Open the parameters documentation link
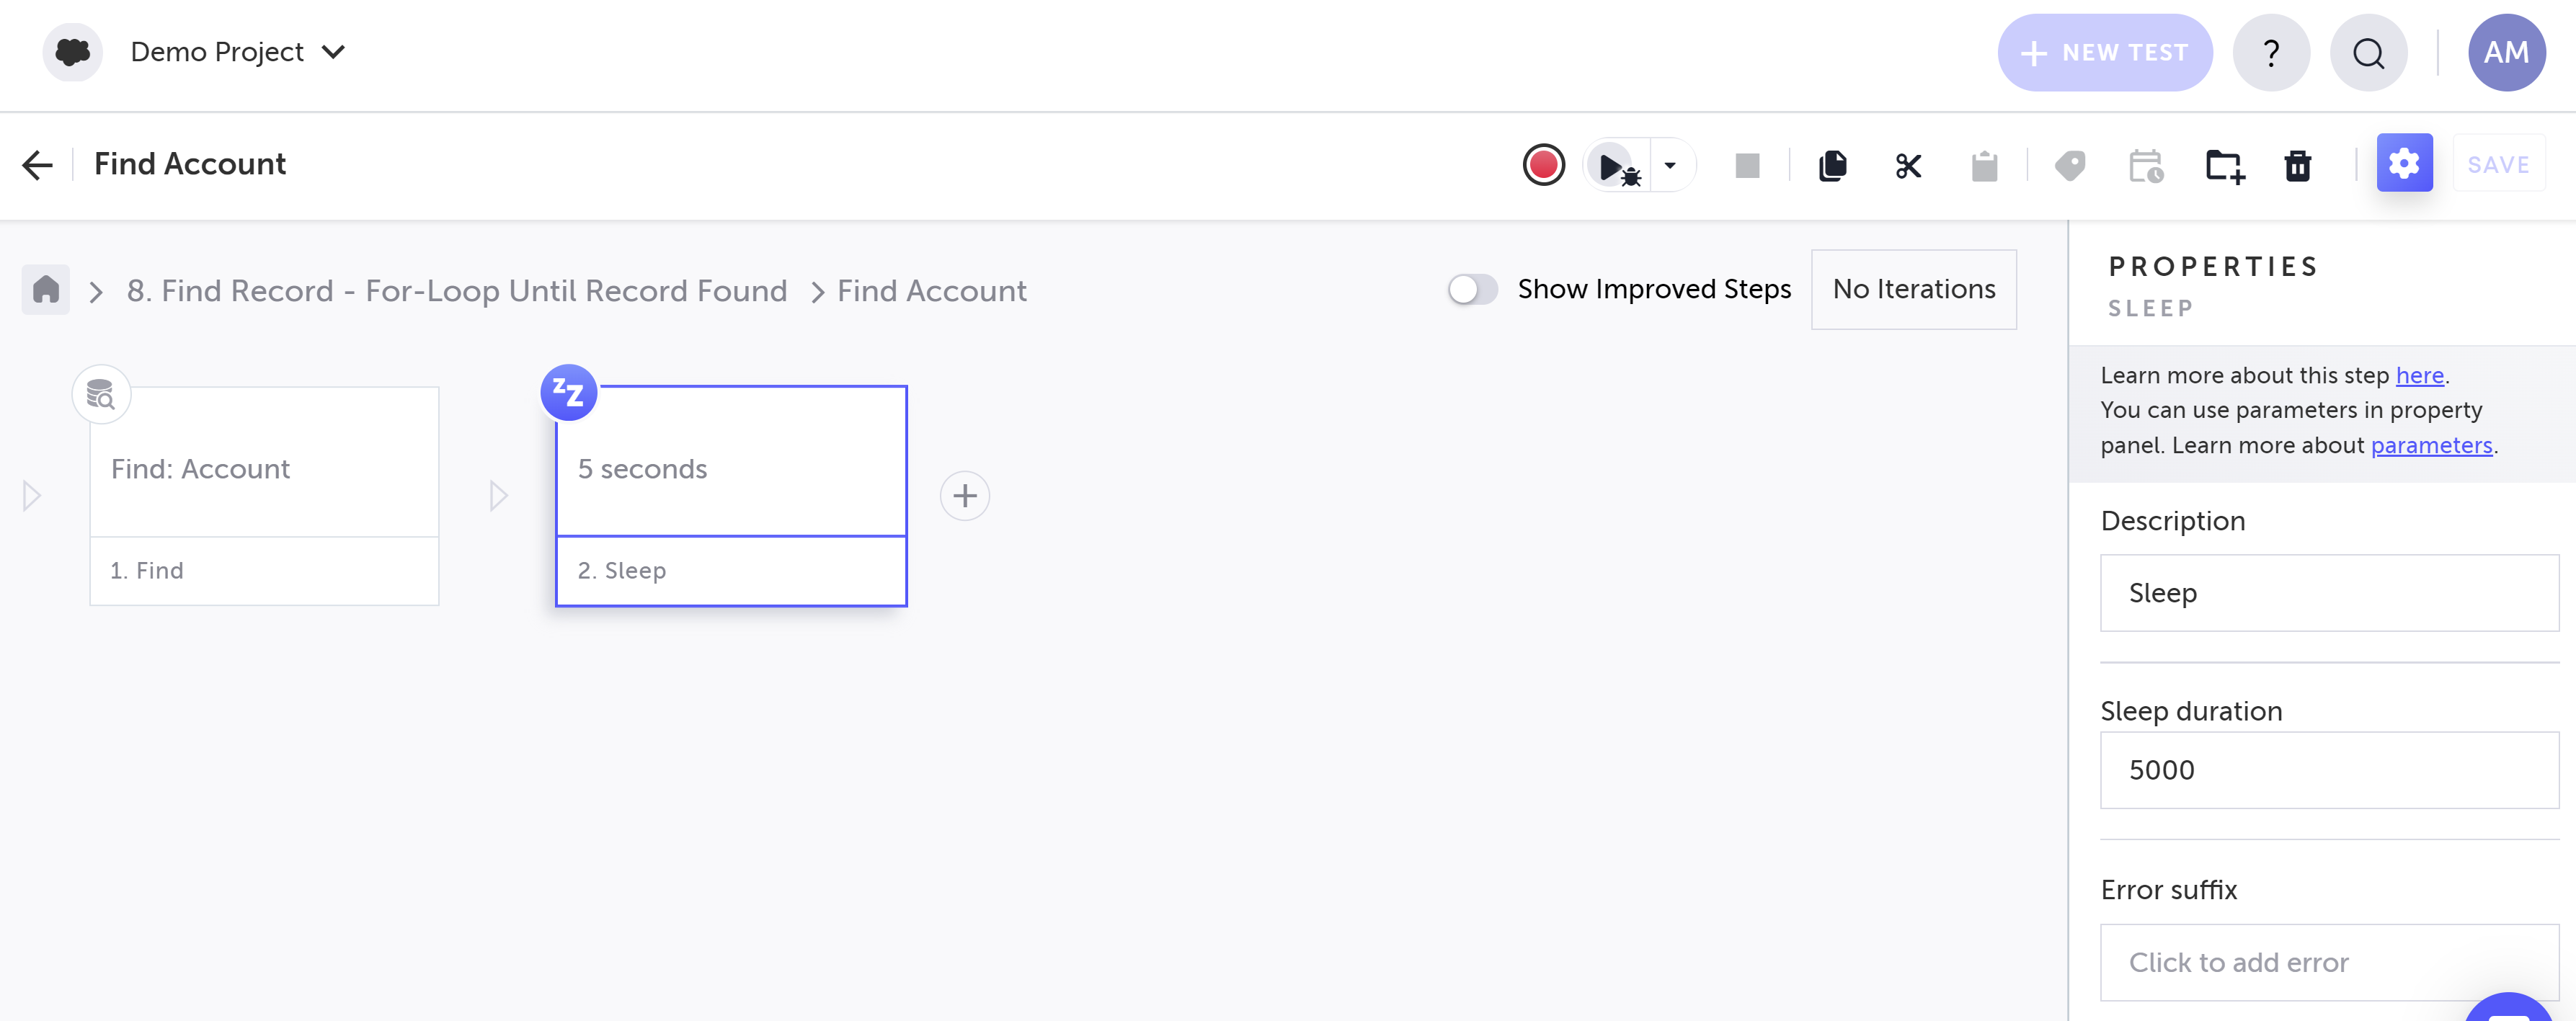Screen dimensions: 2576x1021 click(2431, 445)
